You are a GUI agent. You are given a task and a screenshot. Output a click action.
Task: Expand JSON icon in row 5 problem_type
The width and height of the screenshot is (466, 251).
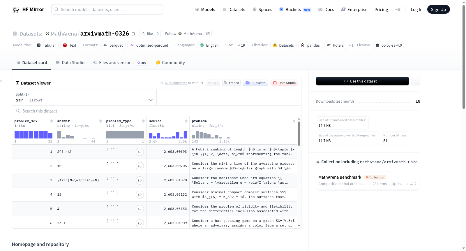[140, 209]
